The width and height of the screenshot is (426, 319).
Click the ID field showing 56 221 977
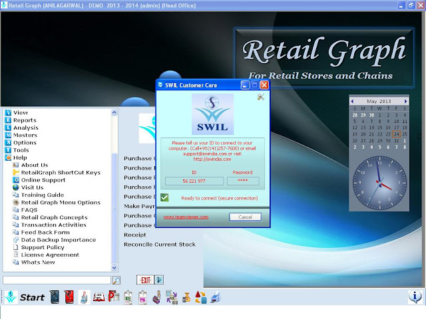coord(194,181)
